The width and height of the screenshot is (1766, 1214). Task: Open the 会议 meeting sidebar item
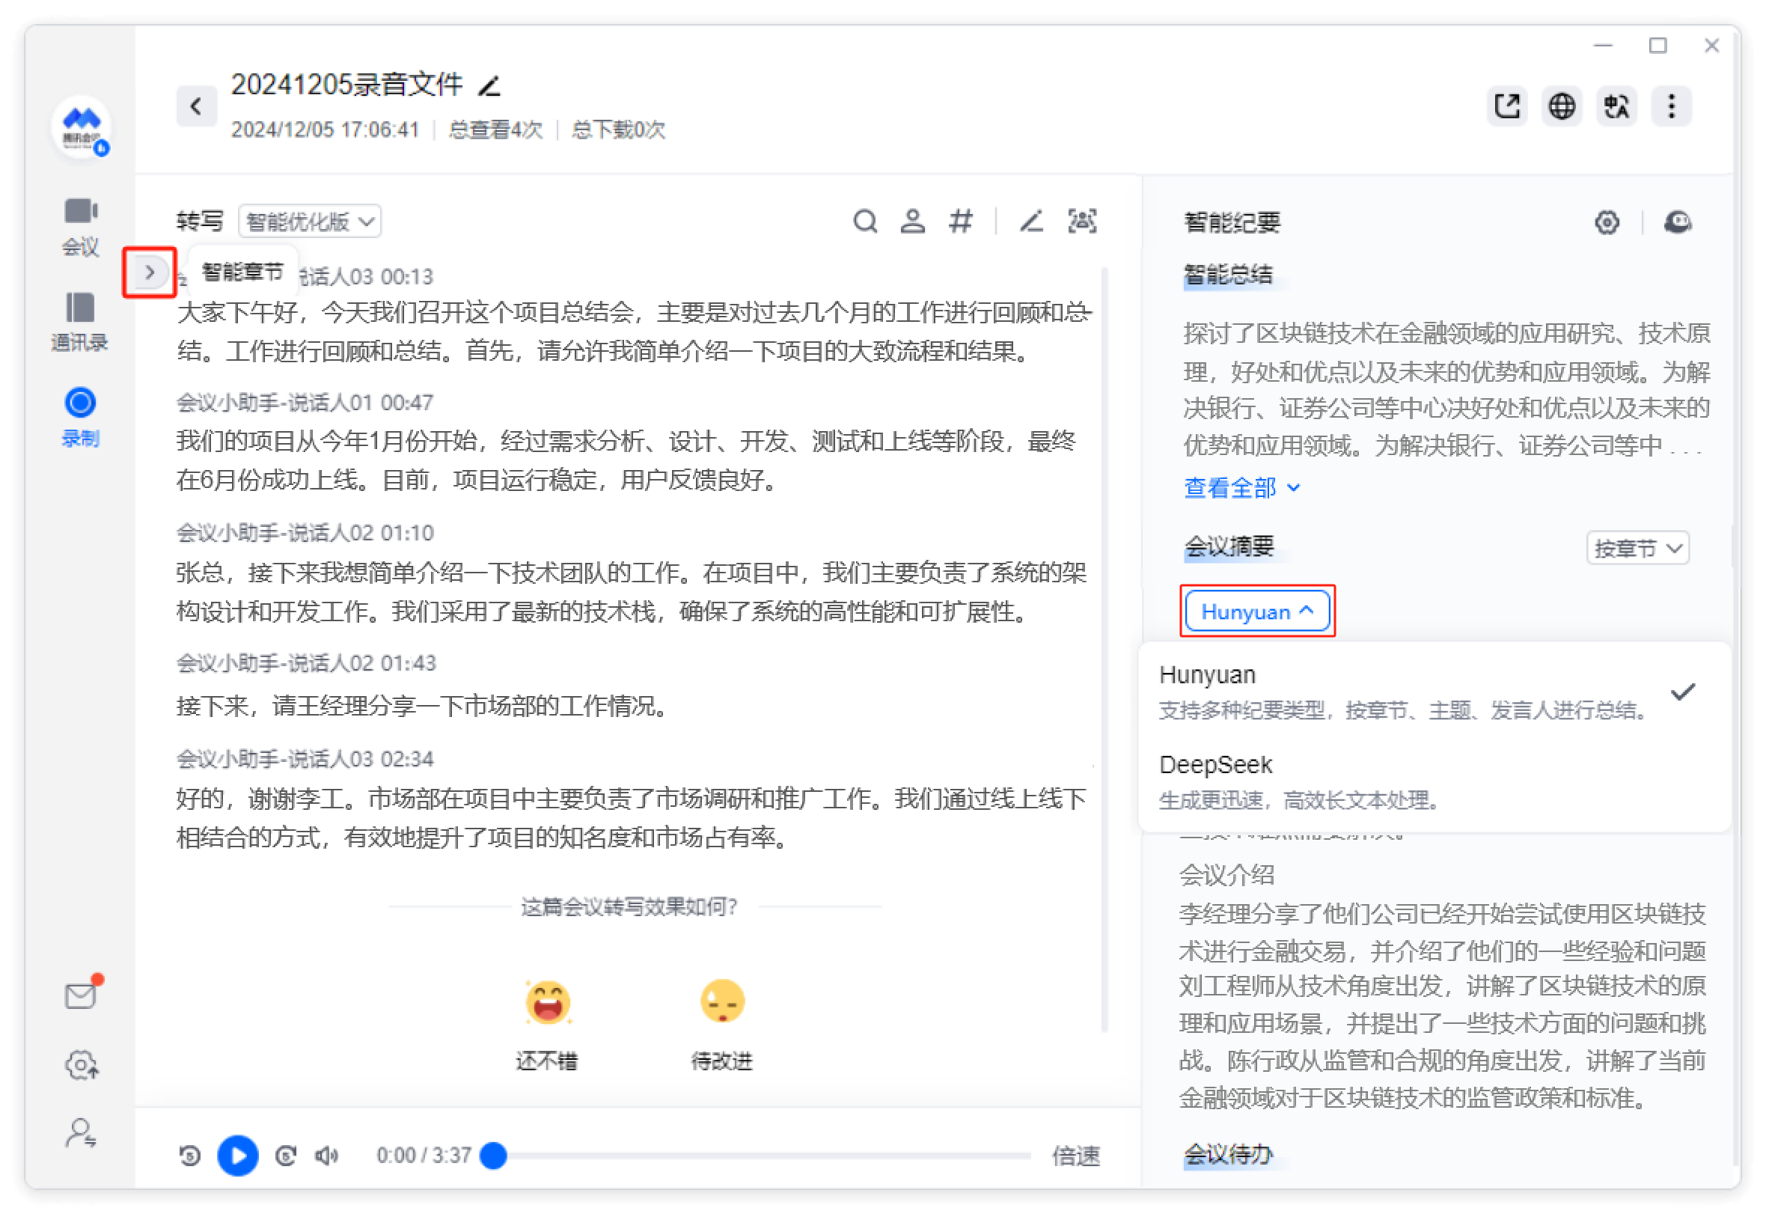[80, 226]
